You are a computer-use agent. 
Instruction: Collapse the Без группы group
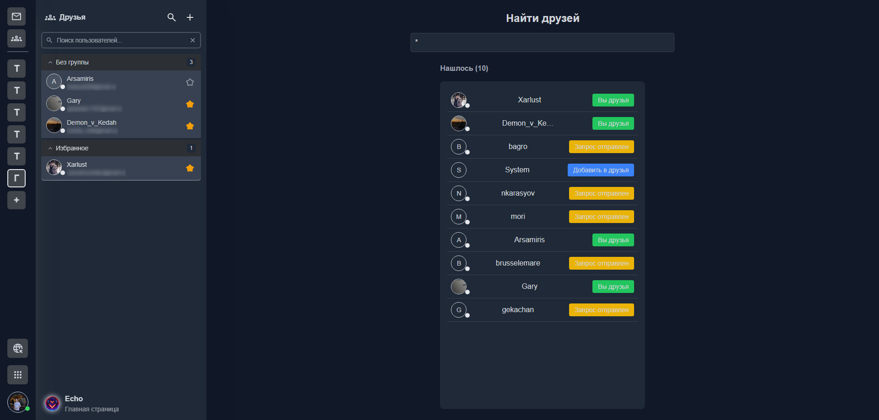(x=50, y=62)
